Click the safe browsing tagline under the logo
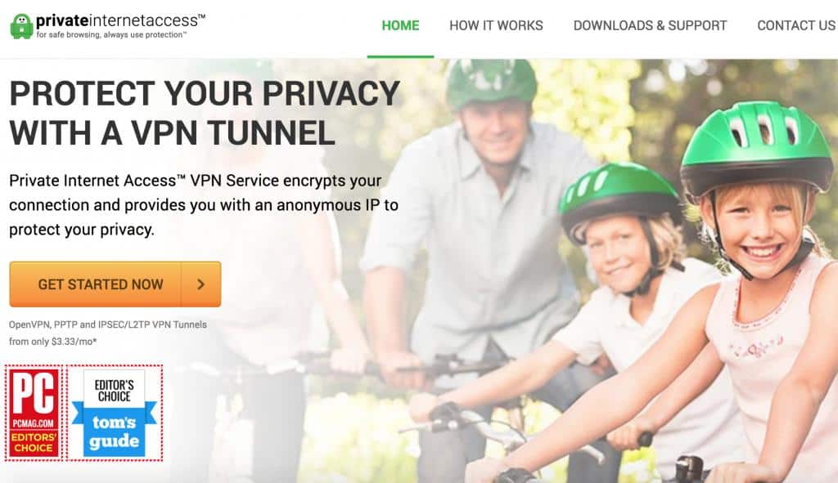The height and width of the screenshot is (483, 838). tap(111, 34)
